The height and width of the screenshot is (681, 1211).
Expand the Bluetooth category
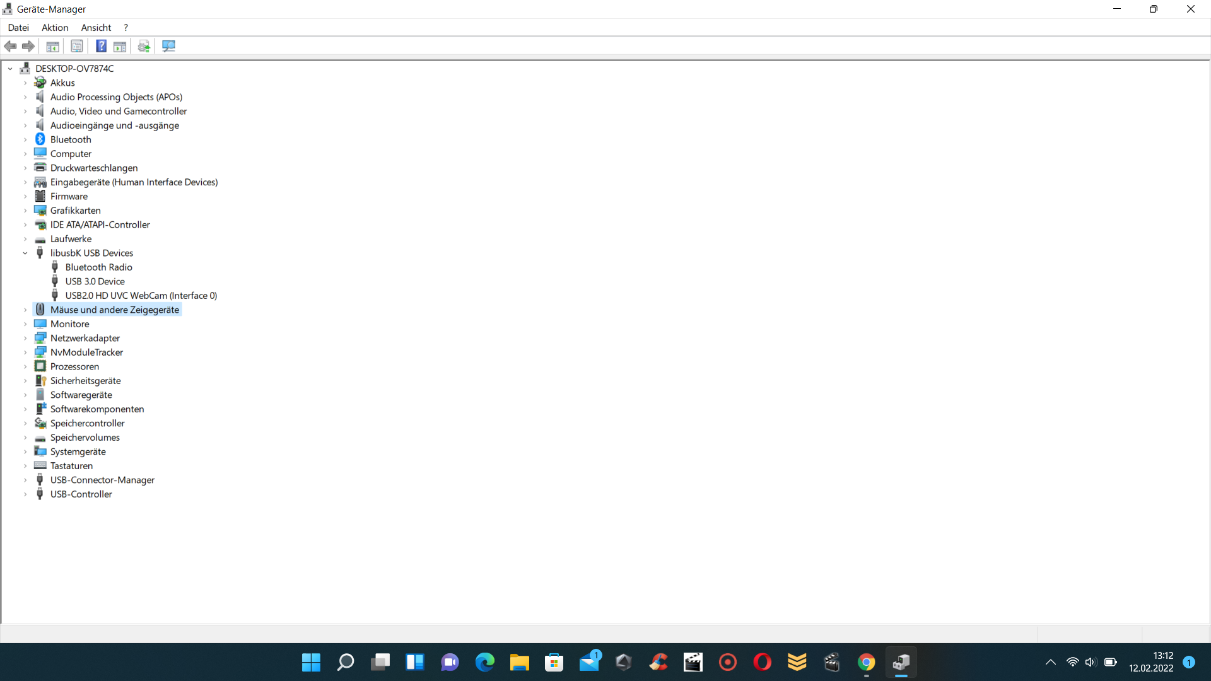25,139
